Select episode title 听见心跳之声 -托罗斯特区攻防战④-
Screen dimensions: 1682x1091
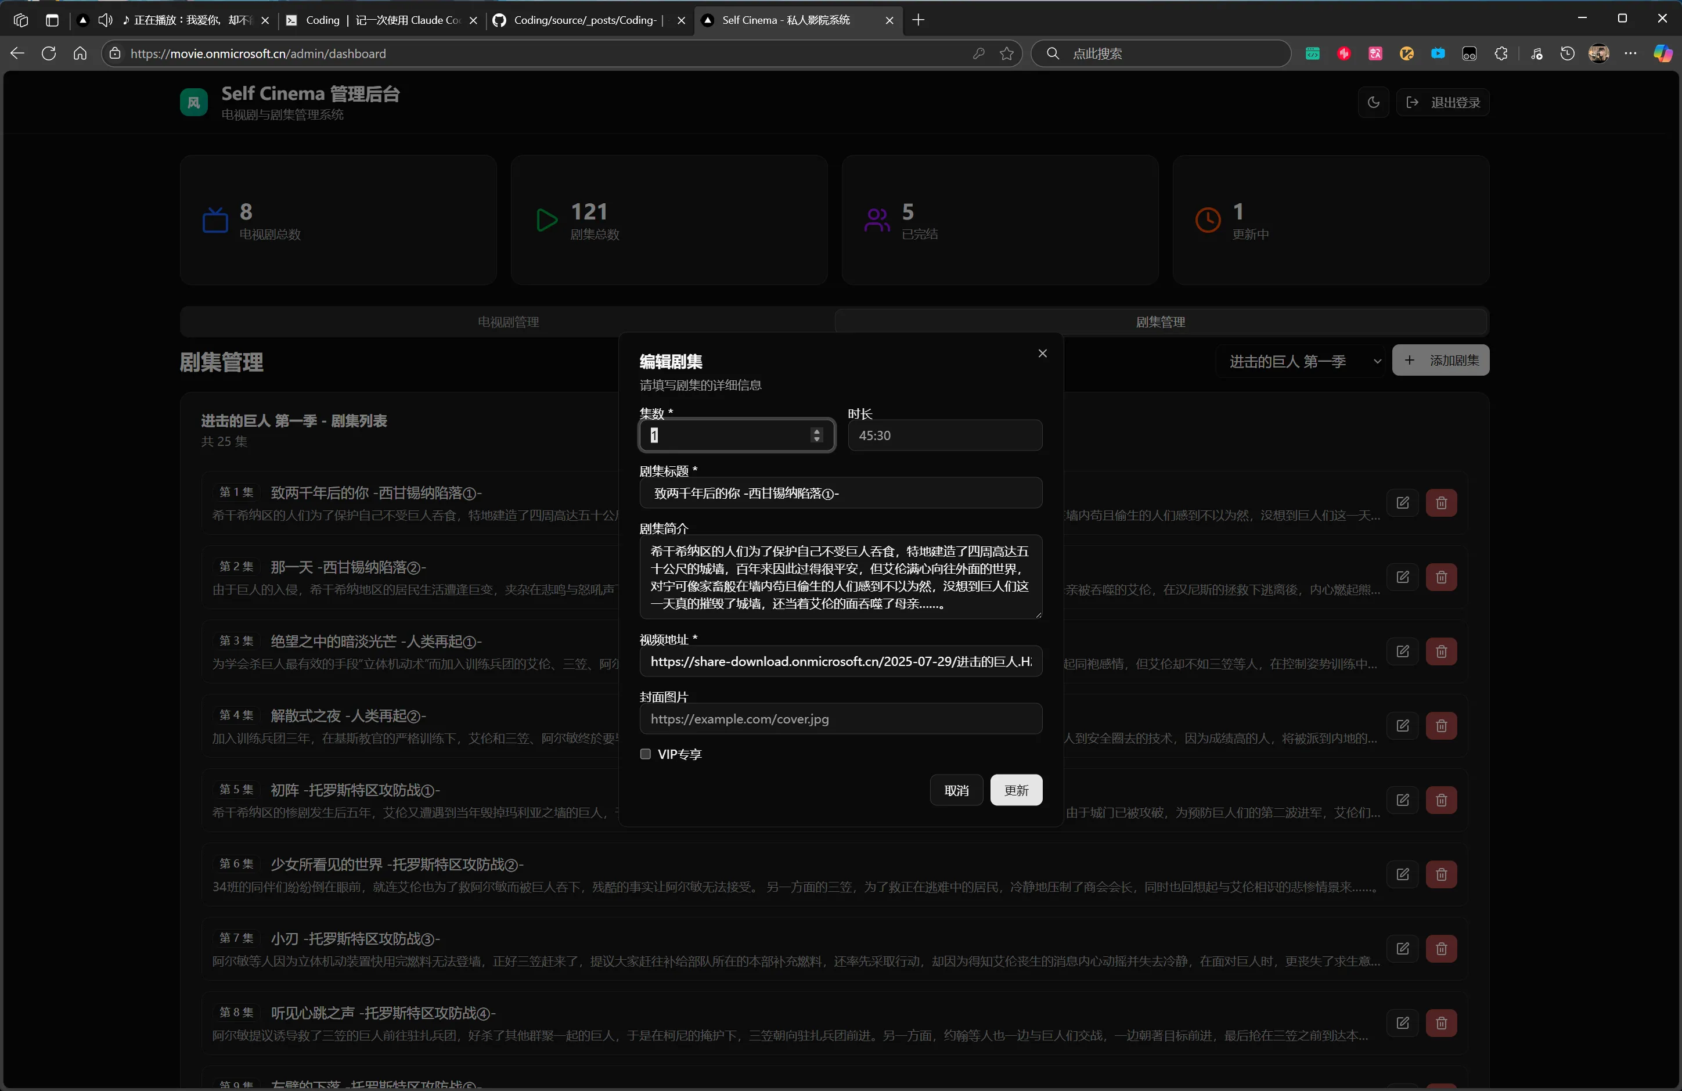pos(383,1013)
